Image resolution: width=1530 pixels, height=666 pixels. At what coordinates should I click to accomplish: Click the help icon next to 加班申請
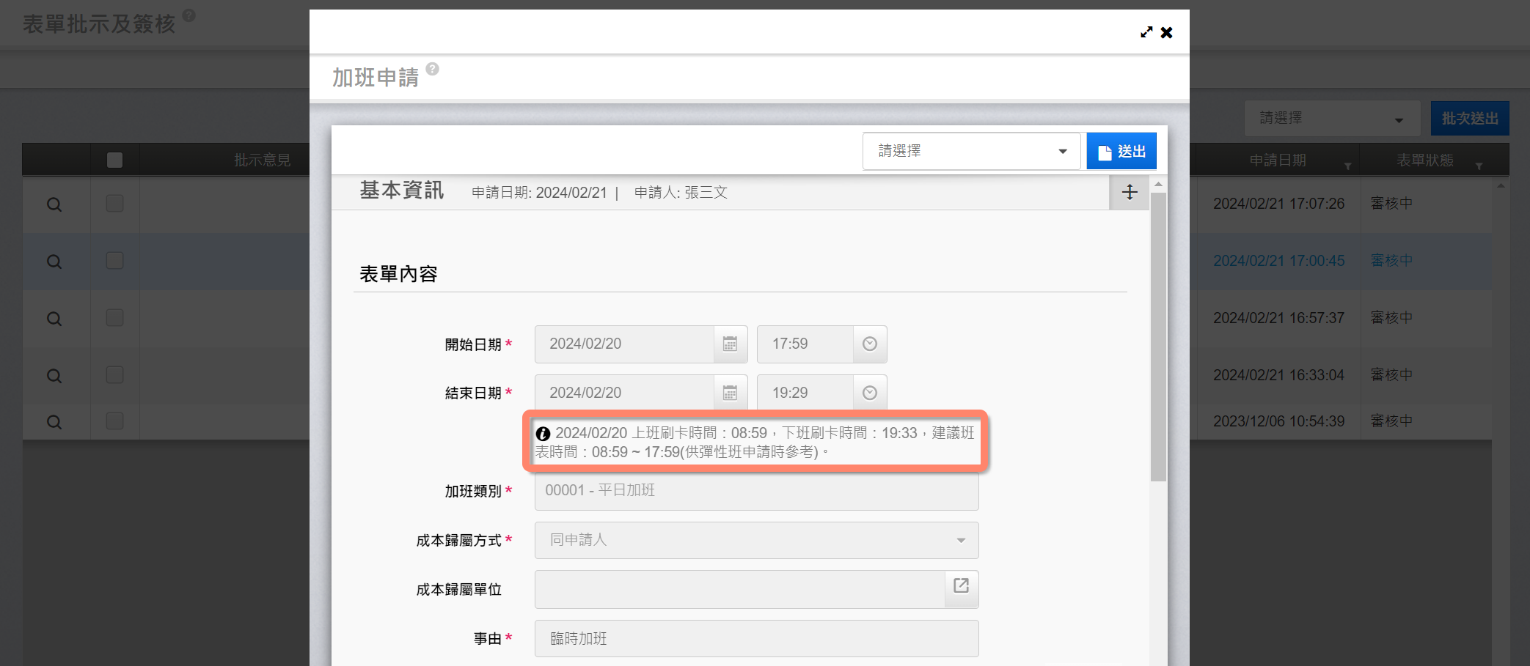(x=433, y=69)
